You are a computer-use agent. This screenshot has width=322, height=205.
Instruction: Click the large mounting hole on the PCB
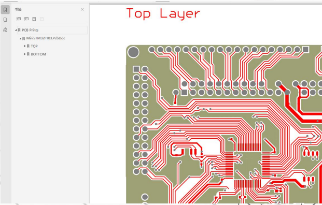133,52
